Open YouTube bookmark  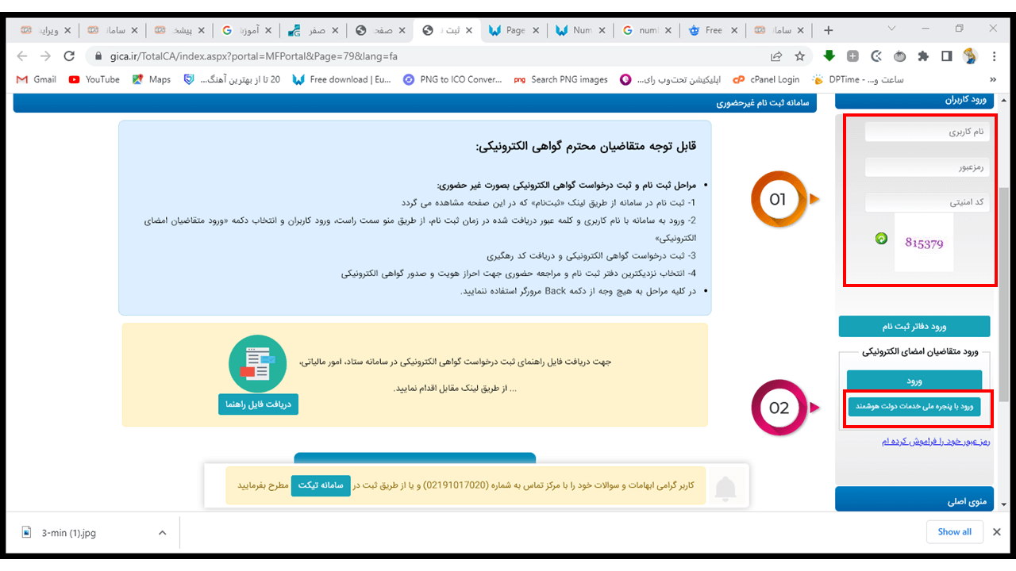(94, 79)
